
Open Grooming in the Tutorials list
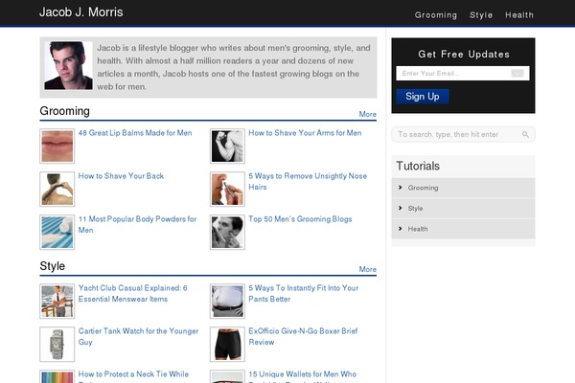click(x=423, y=188)
